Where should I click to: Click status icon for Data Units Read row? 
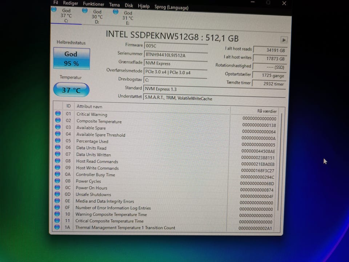pyautogui.click(x=58, y=147)
